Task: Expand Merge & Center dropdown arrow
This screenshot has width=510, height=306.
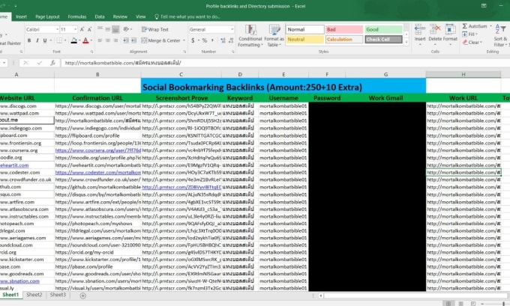Action: (184, 40)
